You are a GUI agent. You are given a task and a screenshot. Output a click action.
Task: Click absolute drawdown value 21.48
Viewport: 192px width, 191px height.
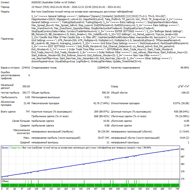pyautogui.click(x=27, y=103)
